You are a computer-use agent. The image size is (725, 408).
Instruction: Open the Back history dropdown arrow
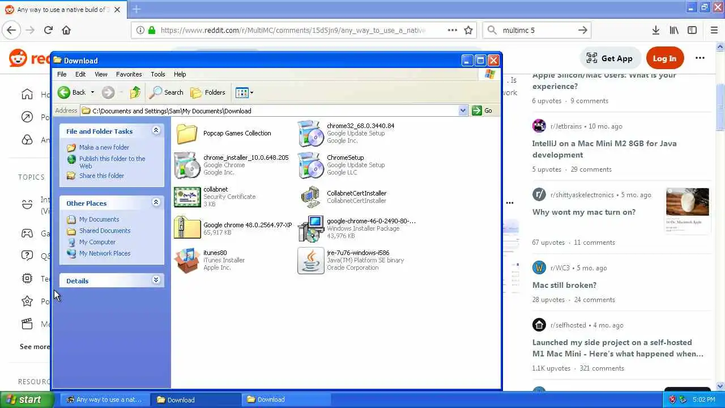(92, 92)
